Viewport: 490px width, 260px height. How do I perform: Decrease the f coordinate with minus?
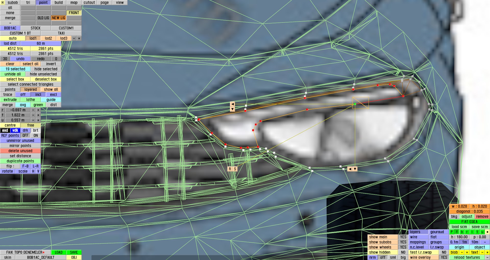point(33,115)
